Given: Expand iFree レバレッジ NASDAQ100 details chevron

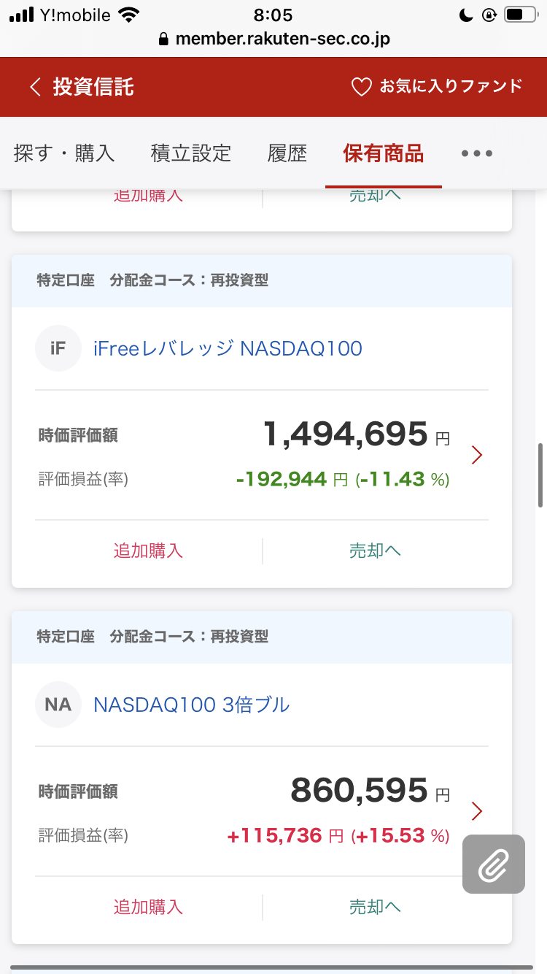Looking at the screenshot, I should [477, 456].
